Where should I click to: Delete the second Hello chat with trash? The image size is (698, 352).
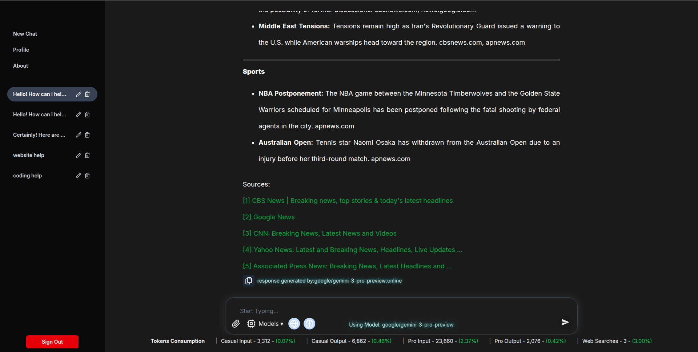pos(87,115)
